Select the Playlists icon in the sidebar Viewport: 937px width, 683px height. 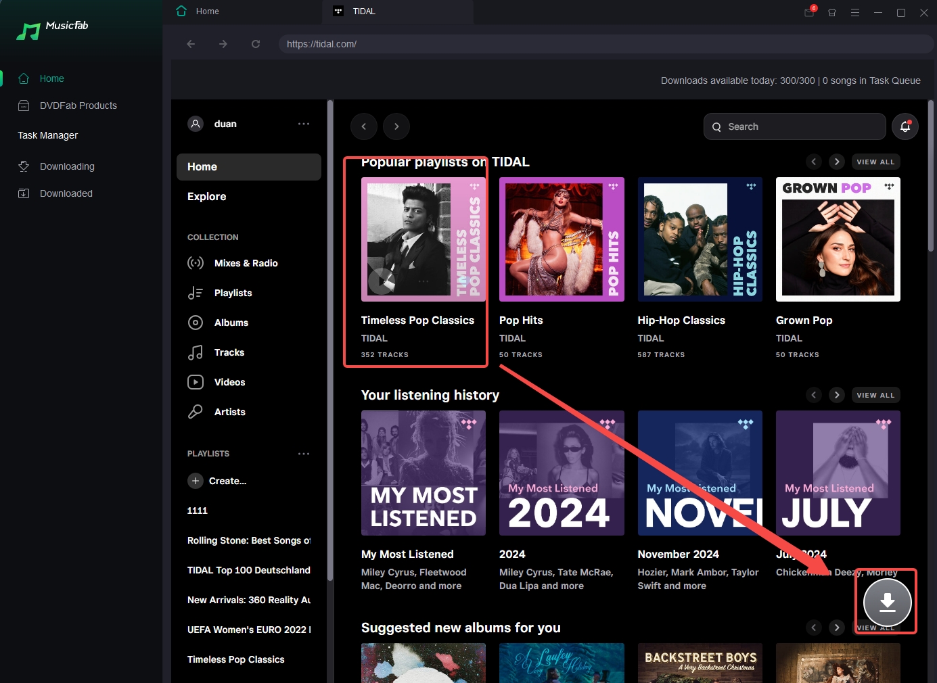click(x=196, y=293)
